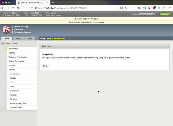Select Active/Standby Pair item
Image resolution: width=173 pixels, height=126 pixels.
click(x=22, y=103)
